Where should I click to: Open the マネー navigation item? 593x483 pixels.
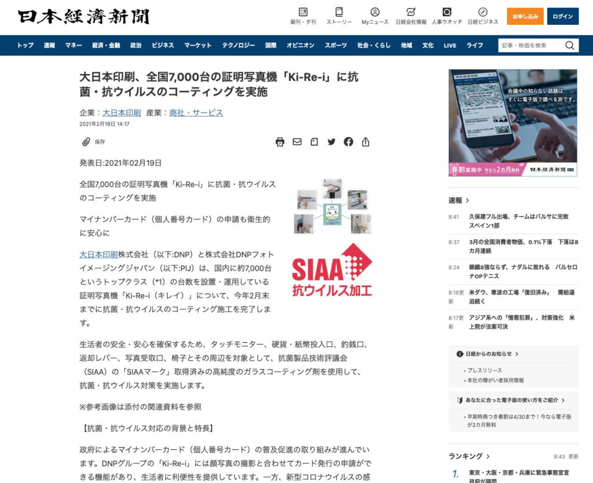point(74,45)
